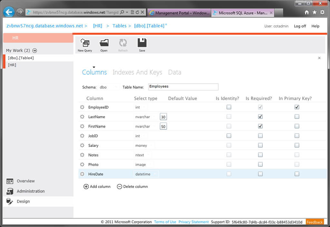Click the My Work arrow icon
Screen dimensions: 330x227
click(35, 51)
